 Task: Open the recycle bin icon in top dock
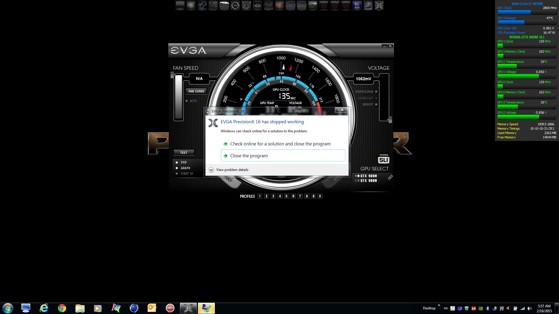coord(257,5)
